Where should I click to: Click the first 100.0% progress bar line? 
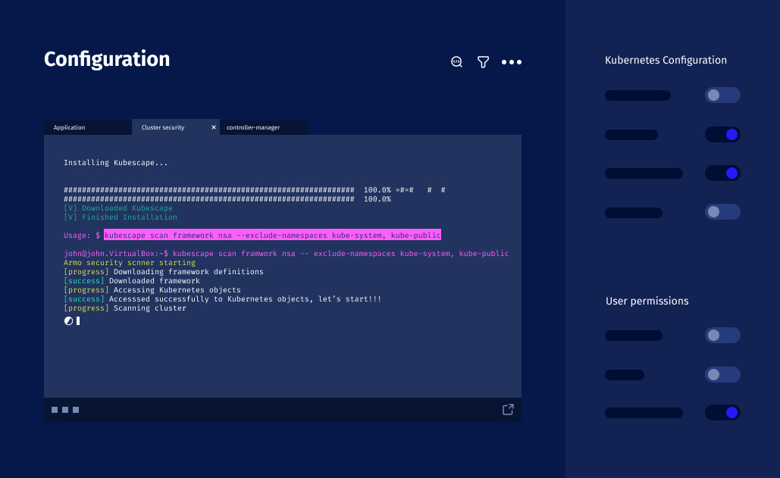coord(254,190)
